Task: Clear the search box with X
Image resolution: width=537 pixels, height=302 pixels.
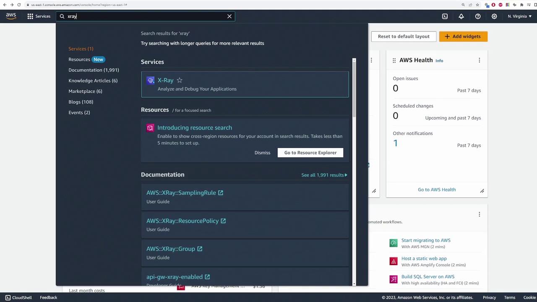Action: click(229, 16)
